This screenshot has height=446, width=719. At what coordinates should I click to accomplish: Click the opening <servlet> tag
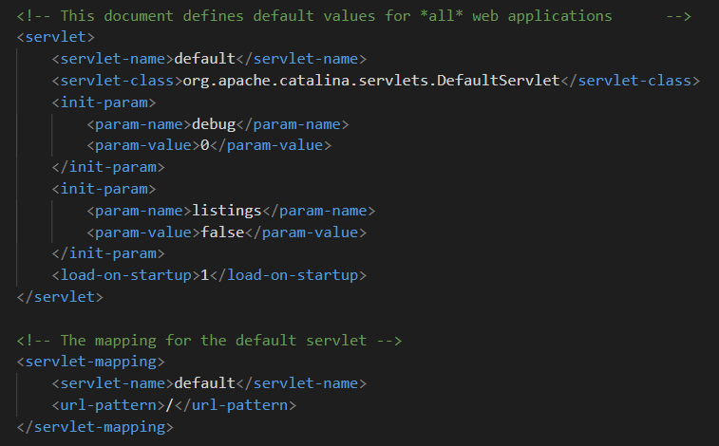[x=55, y=37]
